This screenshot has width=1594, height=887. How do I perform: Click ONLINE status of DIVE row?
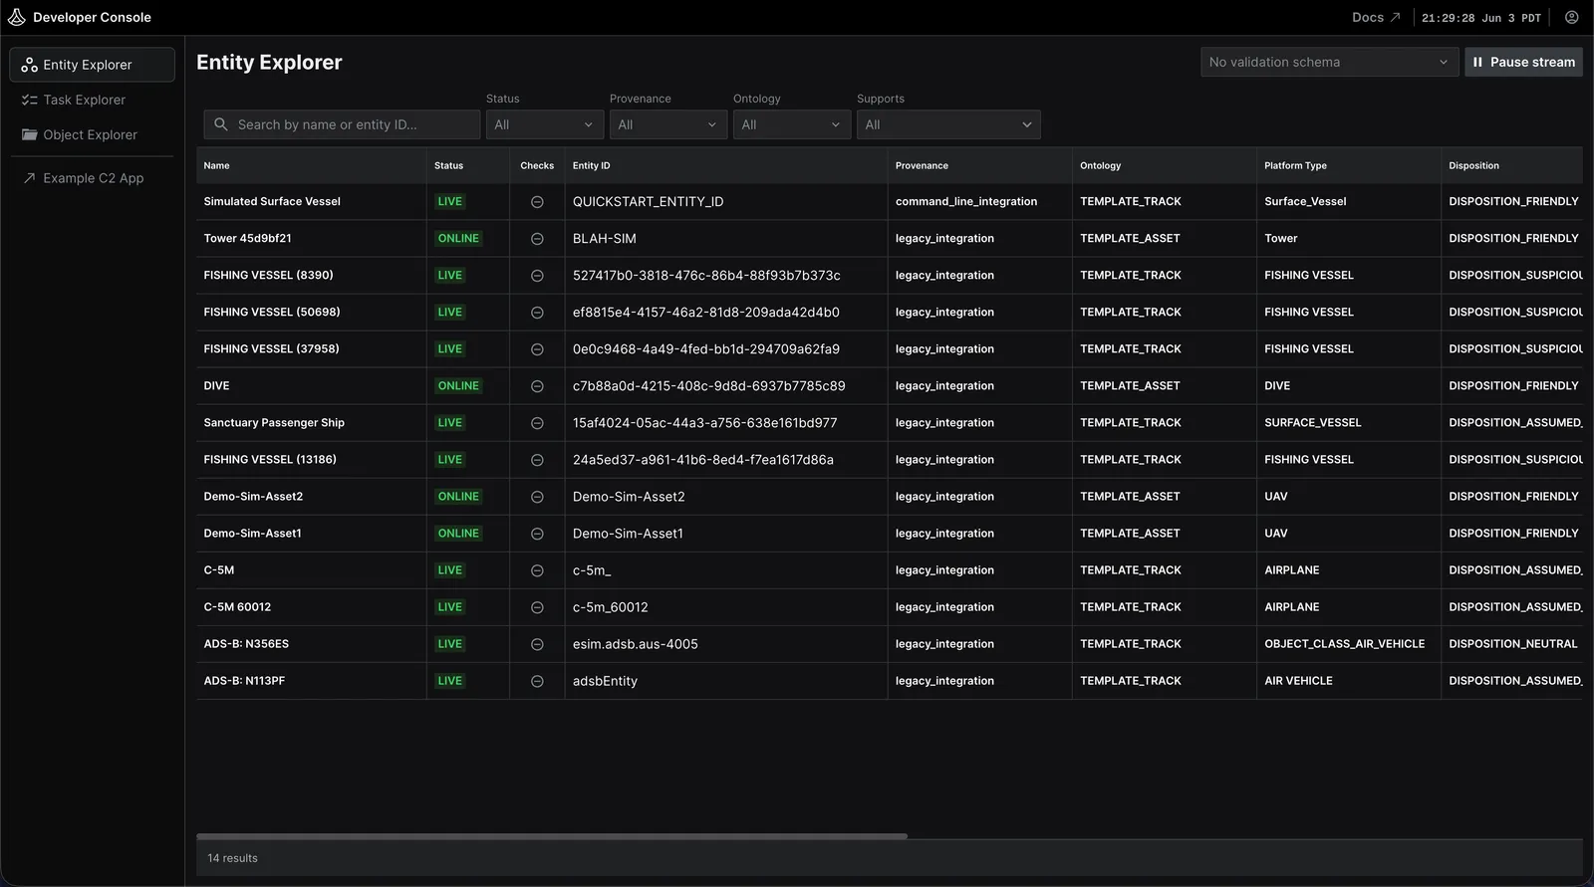click(x=458, y=385)
